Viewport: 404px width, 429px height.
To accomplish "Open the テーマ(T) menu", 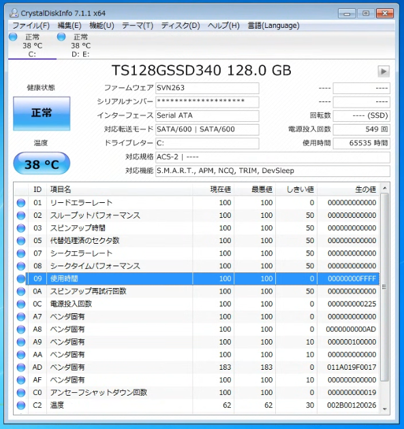I will click(138, 26).
